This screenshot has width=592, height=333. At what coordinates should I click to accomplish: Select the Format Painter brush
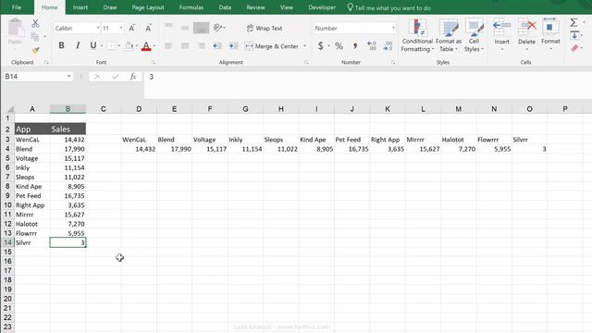35,50
